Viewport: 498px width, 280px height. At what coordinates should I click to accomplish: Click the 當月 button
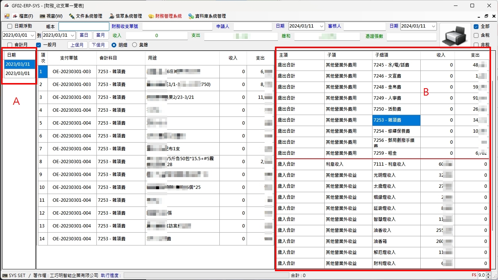click(x=100, y=36)
